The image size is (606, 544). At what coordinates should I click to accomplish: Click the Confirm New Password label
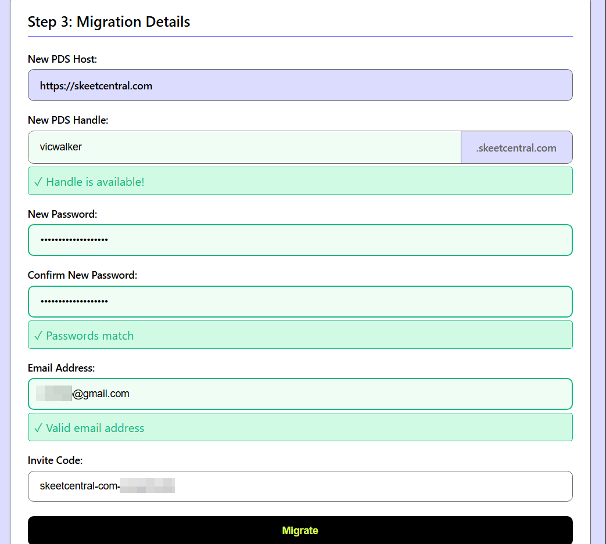coord(83,275)
